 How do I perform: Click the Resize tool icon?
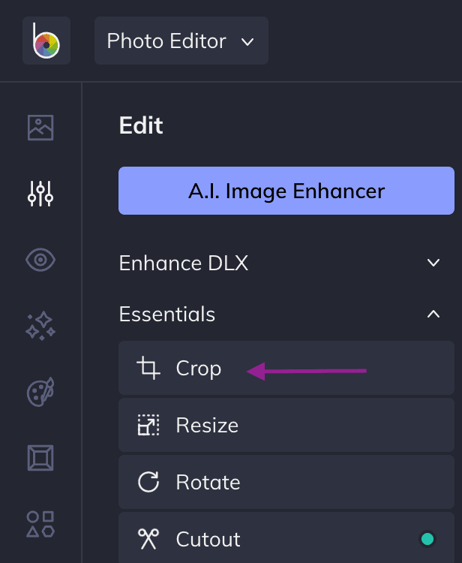tap(148, 425)
